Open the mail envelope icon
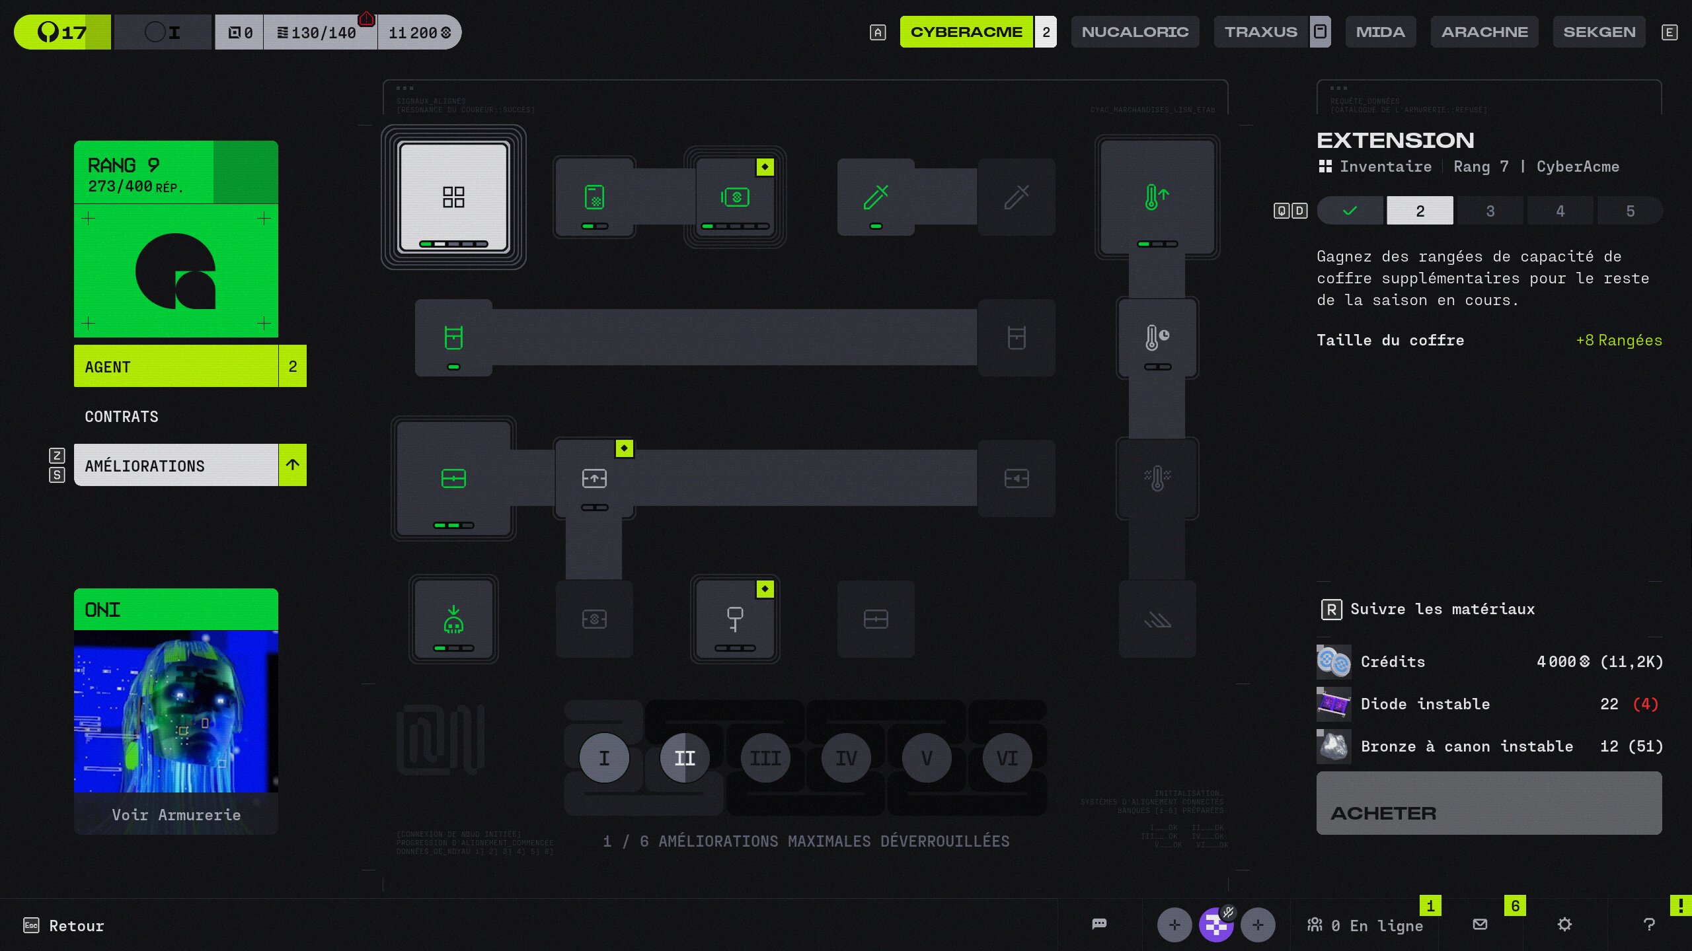This screenshot has height=951, width=1692. (x=1480, y=924)
